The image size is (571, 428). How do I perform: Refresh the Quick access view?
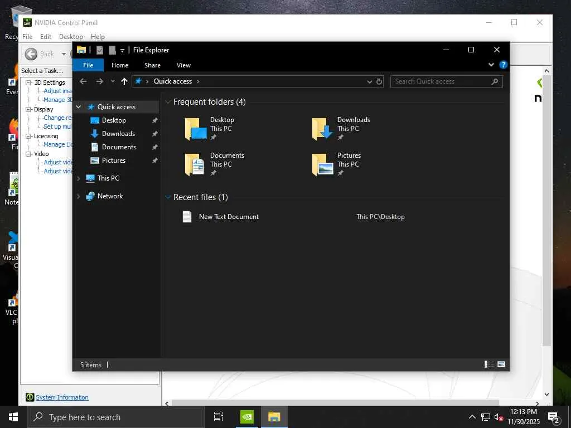(x=379, y=81)
